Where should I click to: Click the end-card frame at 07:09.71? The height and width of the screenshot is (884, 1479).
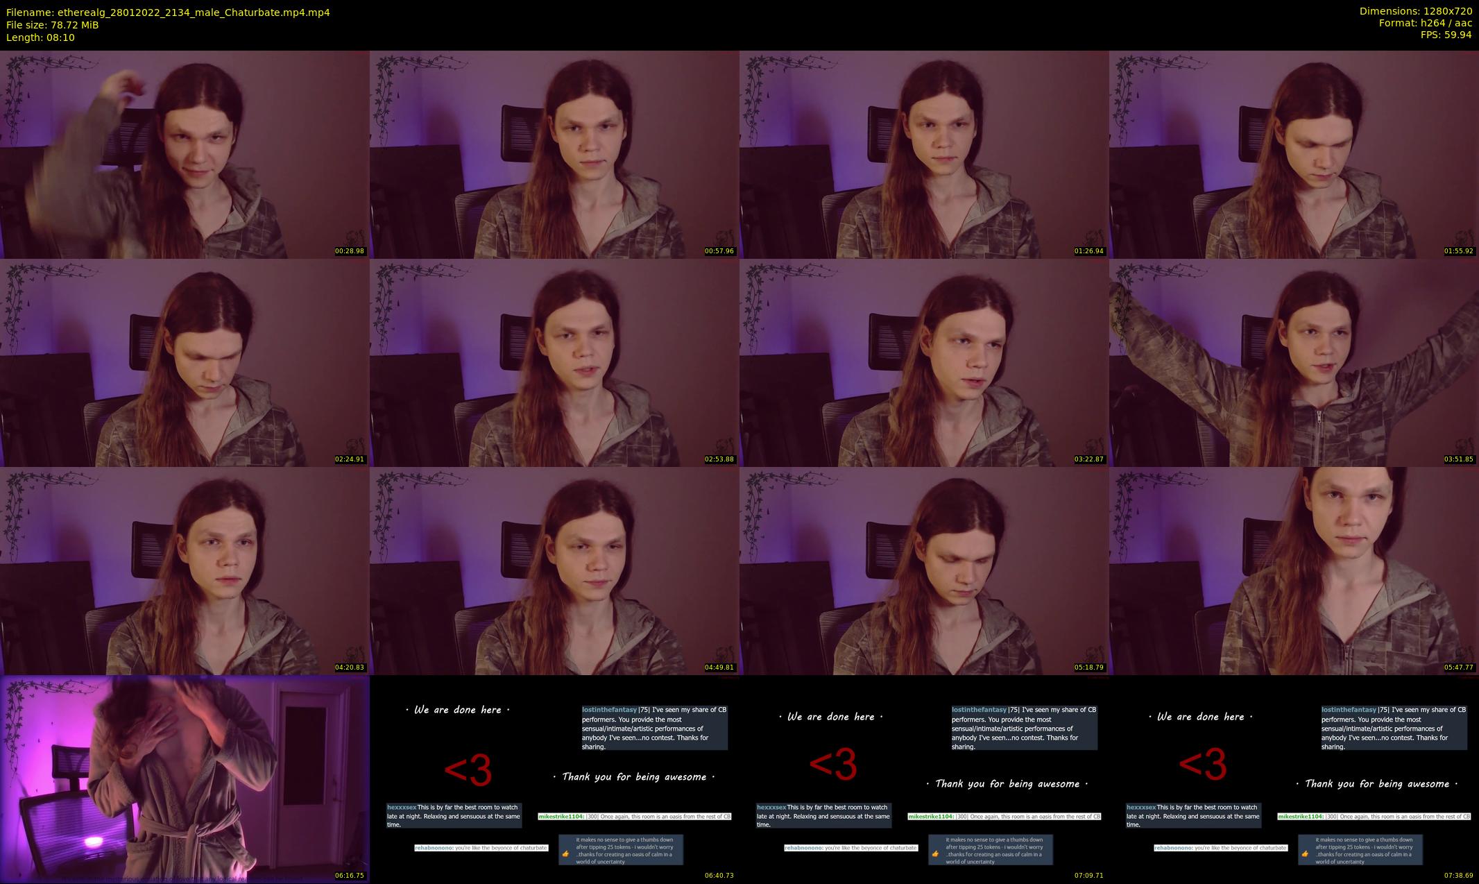point(924,779)
